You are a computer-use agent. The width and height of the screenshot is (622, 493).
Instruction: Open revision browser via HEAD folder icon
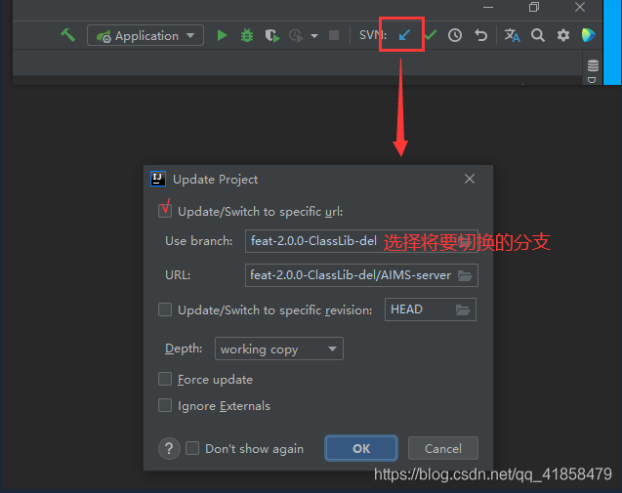(463, 309)
